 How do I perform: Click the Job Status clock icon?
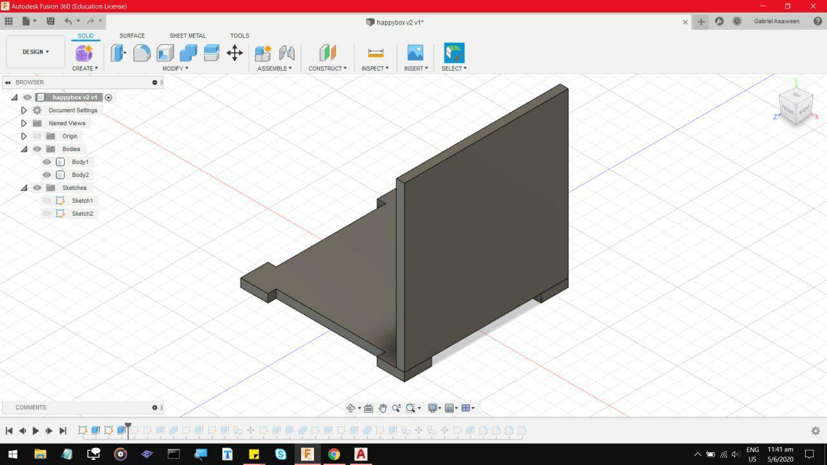coord(737,21)
